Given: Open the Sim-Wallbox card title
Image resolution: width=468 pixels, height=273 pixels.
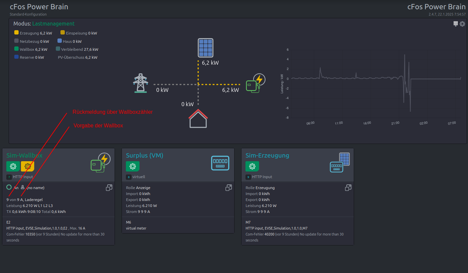Looking at the screenshot, I should coord(25,155).
